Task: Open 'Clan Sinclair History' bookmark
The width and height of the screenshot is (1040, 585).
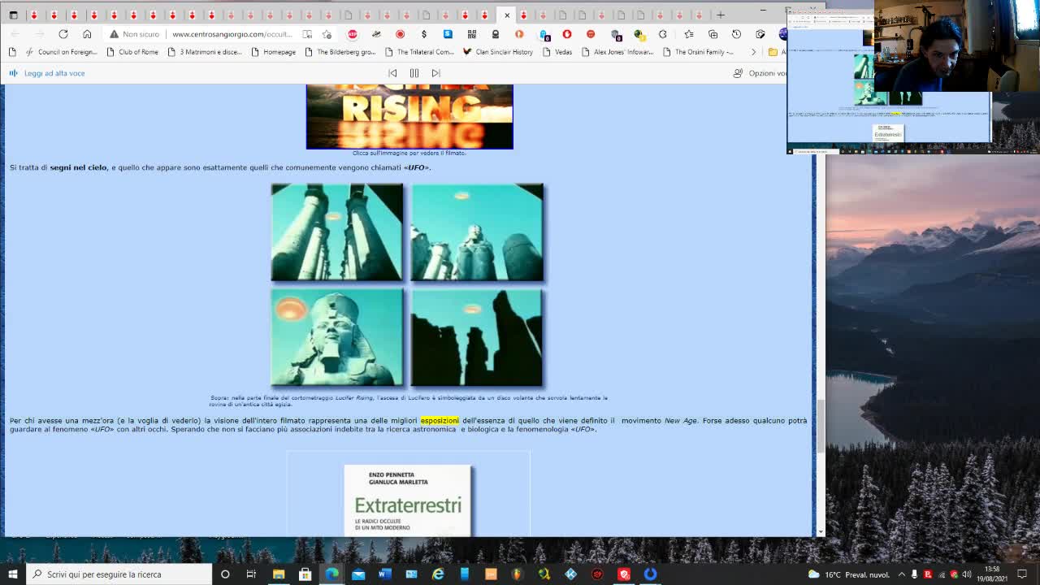Action: [497, 52]
